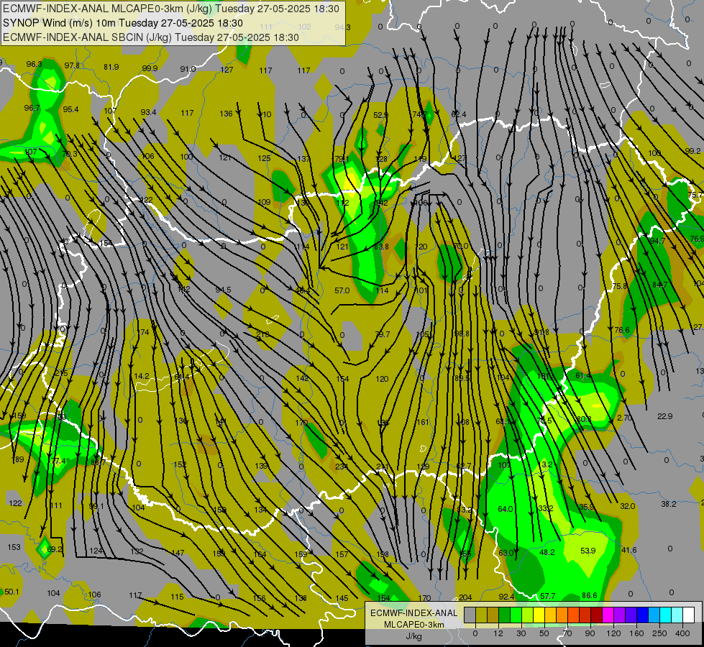Image resolution: width=704 pixels, height=647 pixels.
Task: Click the 204 value on the map
Action: coord(465,597)
